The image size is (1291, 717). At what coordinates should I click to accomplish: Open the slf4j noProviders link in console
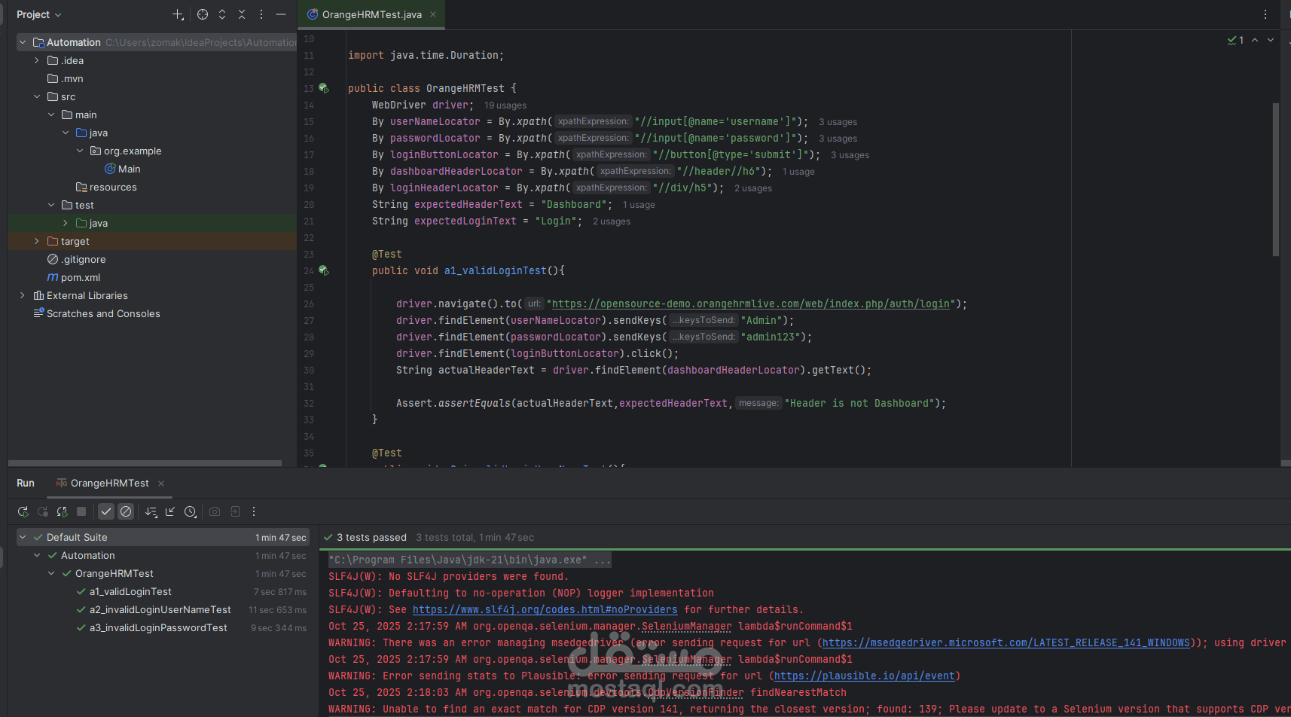click(x=545, y=610)
